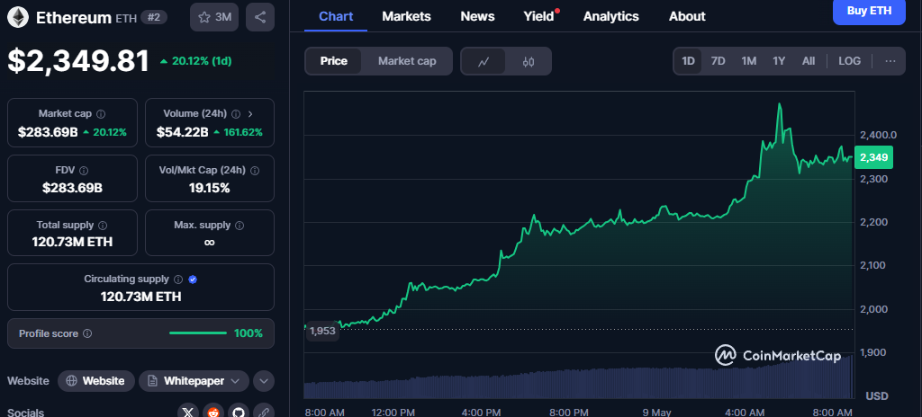The height and width of the screenshot is (417, 922).
Task: Open Max. supply info icon
Action: 240,225
